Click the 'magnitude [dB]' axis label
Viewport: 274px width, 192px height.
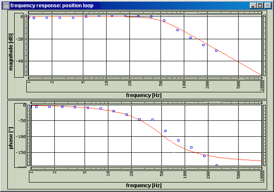click(11, 52)
